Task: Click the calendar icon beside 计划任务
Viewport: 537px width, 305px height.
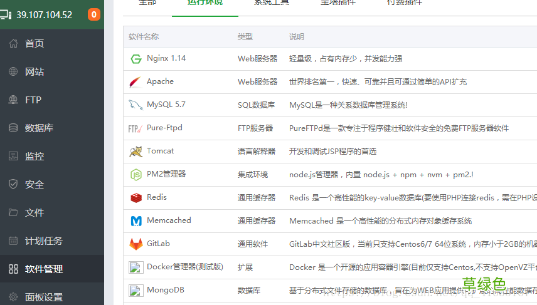Action: [x=13, y=240]
